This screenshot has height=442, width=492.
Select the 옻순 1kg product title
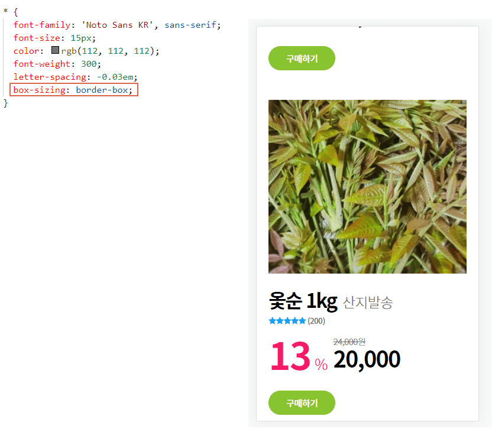[x=303, y=301]
